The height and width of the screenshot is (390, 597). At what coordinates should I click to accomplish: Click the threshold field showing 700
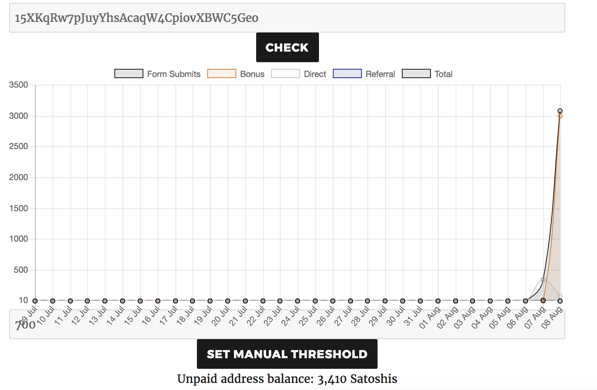[287, 324]
